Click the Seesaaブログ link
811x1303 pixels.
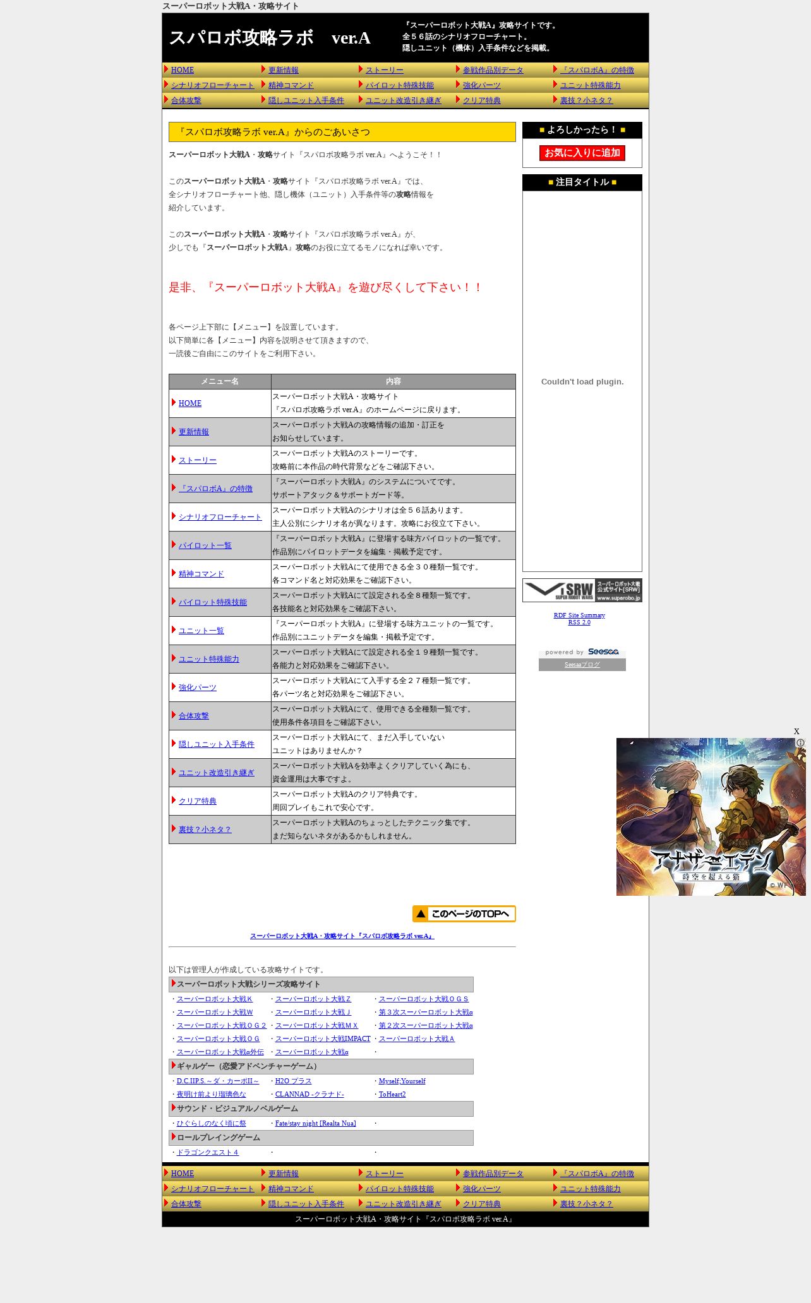pyautogui.click(x=582, y=665)
